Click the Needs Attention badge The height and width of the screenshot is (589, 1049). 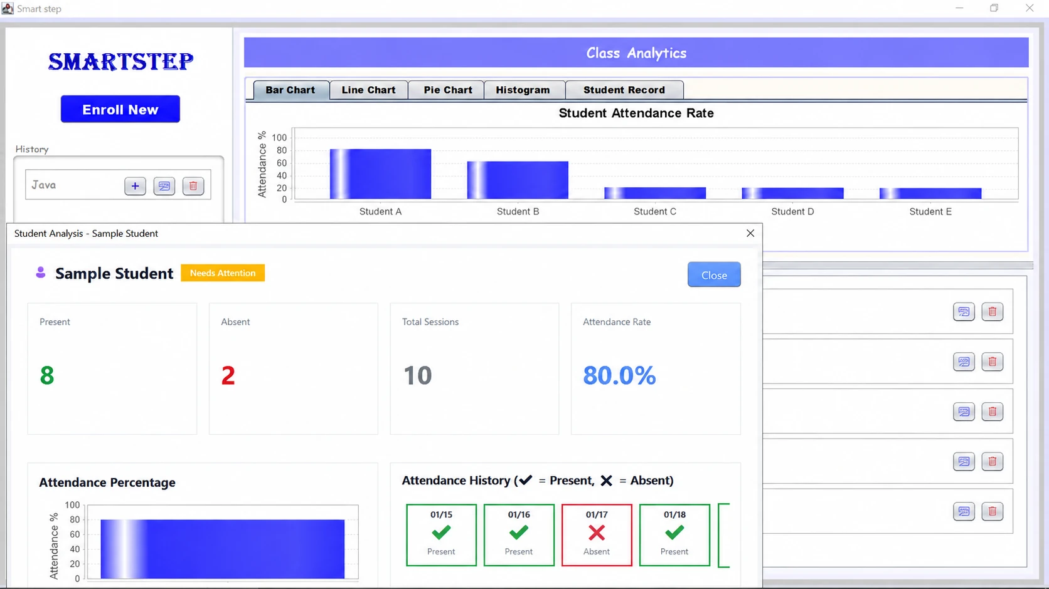[223, 273]
